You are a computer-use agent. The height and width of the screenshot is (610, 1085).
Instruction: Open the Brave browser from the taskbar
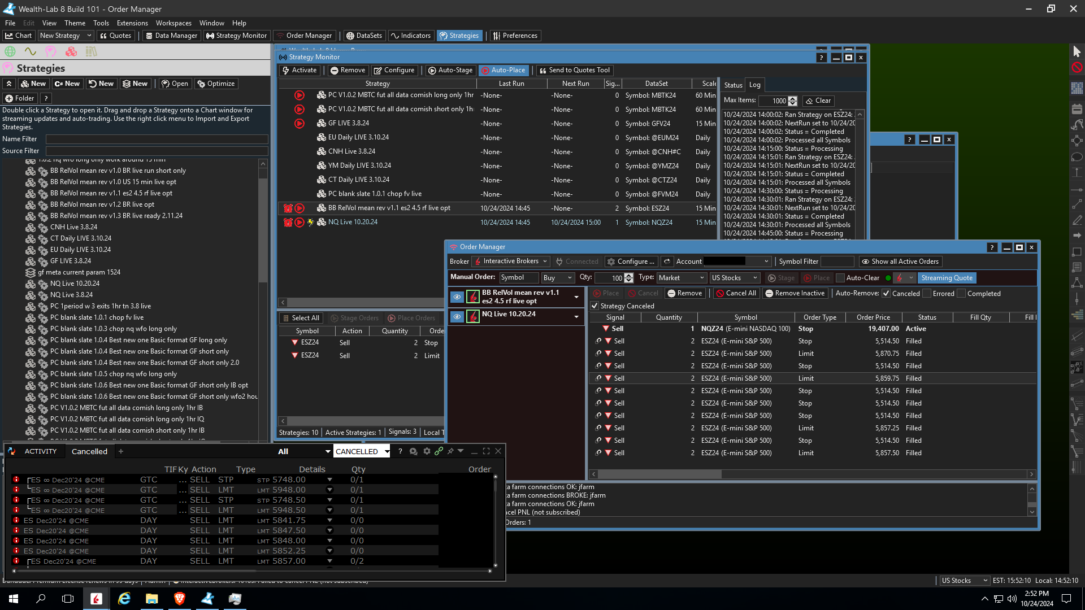pos(180,599)
